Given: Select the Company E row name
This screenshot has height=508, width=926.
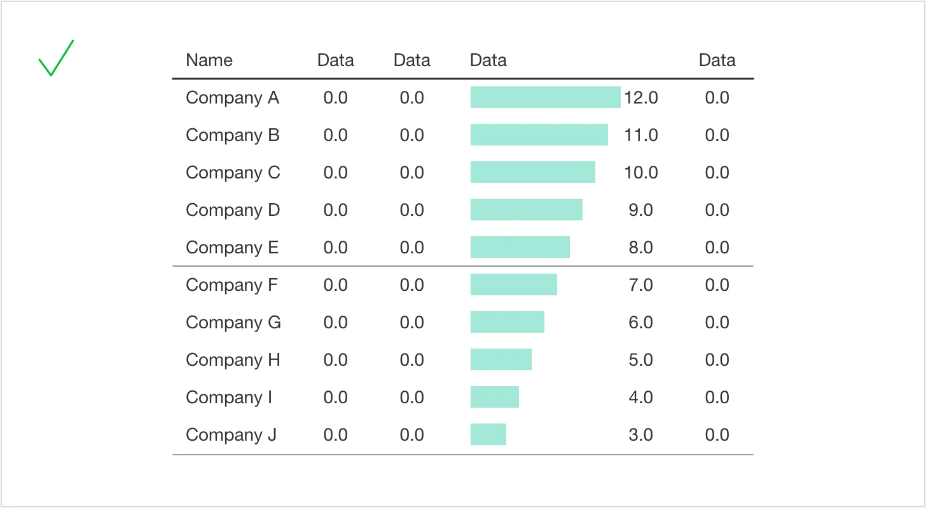Looking at the screenshot, I should [232, 248].
